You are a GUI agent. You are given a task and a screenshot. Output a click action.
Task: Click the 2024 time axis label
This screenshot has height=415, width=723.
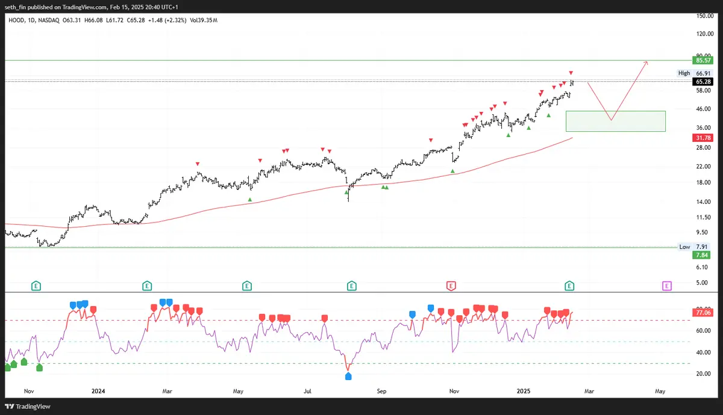(x=98, y=391)
